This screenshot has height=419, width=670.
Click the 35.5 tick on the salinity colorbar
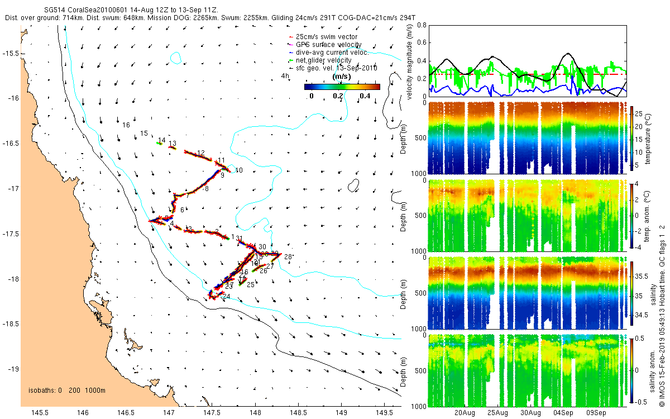tap(642, 277)
